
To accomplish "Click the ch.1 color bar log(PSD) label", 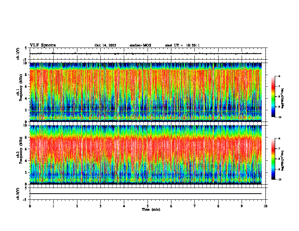I will coord(283,99).
